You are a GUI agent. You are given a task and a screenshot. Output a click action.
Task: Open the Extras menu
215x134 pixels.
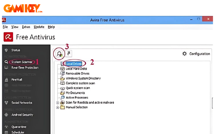tap(26, 27)
